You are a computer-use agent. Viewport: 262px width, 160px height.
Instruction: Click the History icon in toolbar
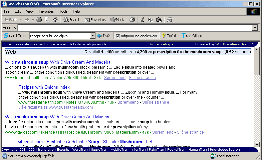(132, 20)
